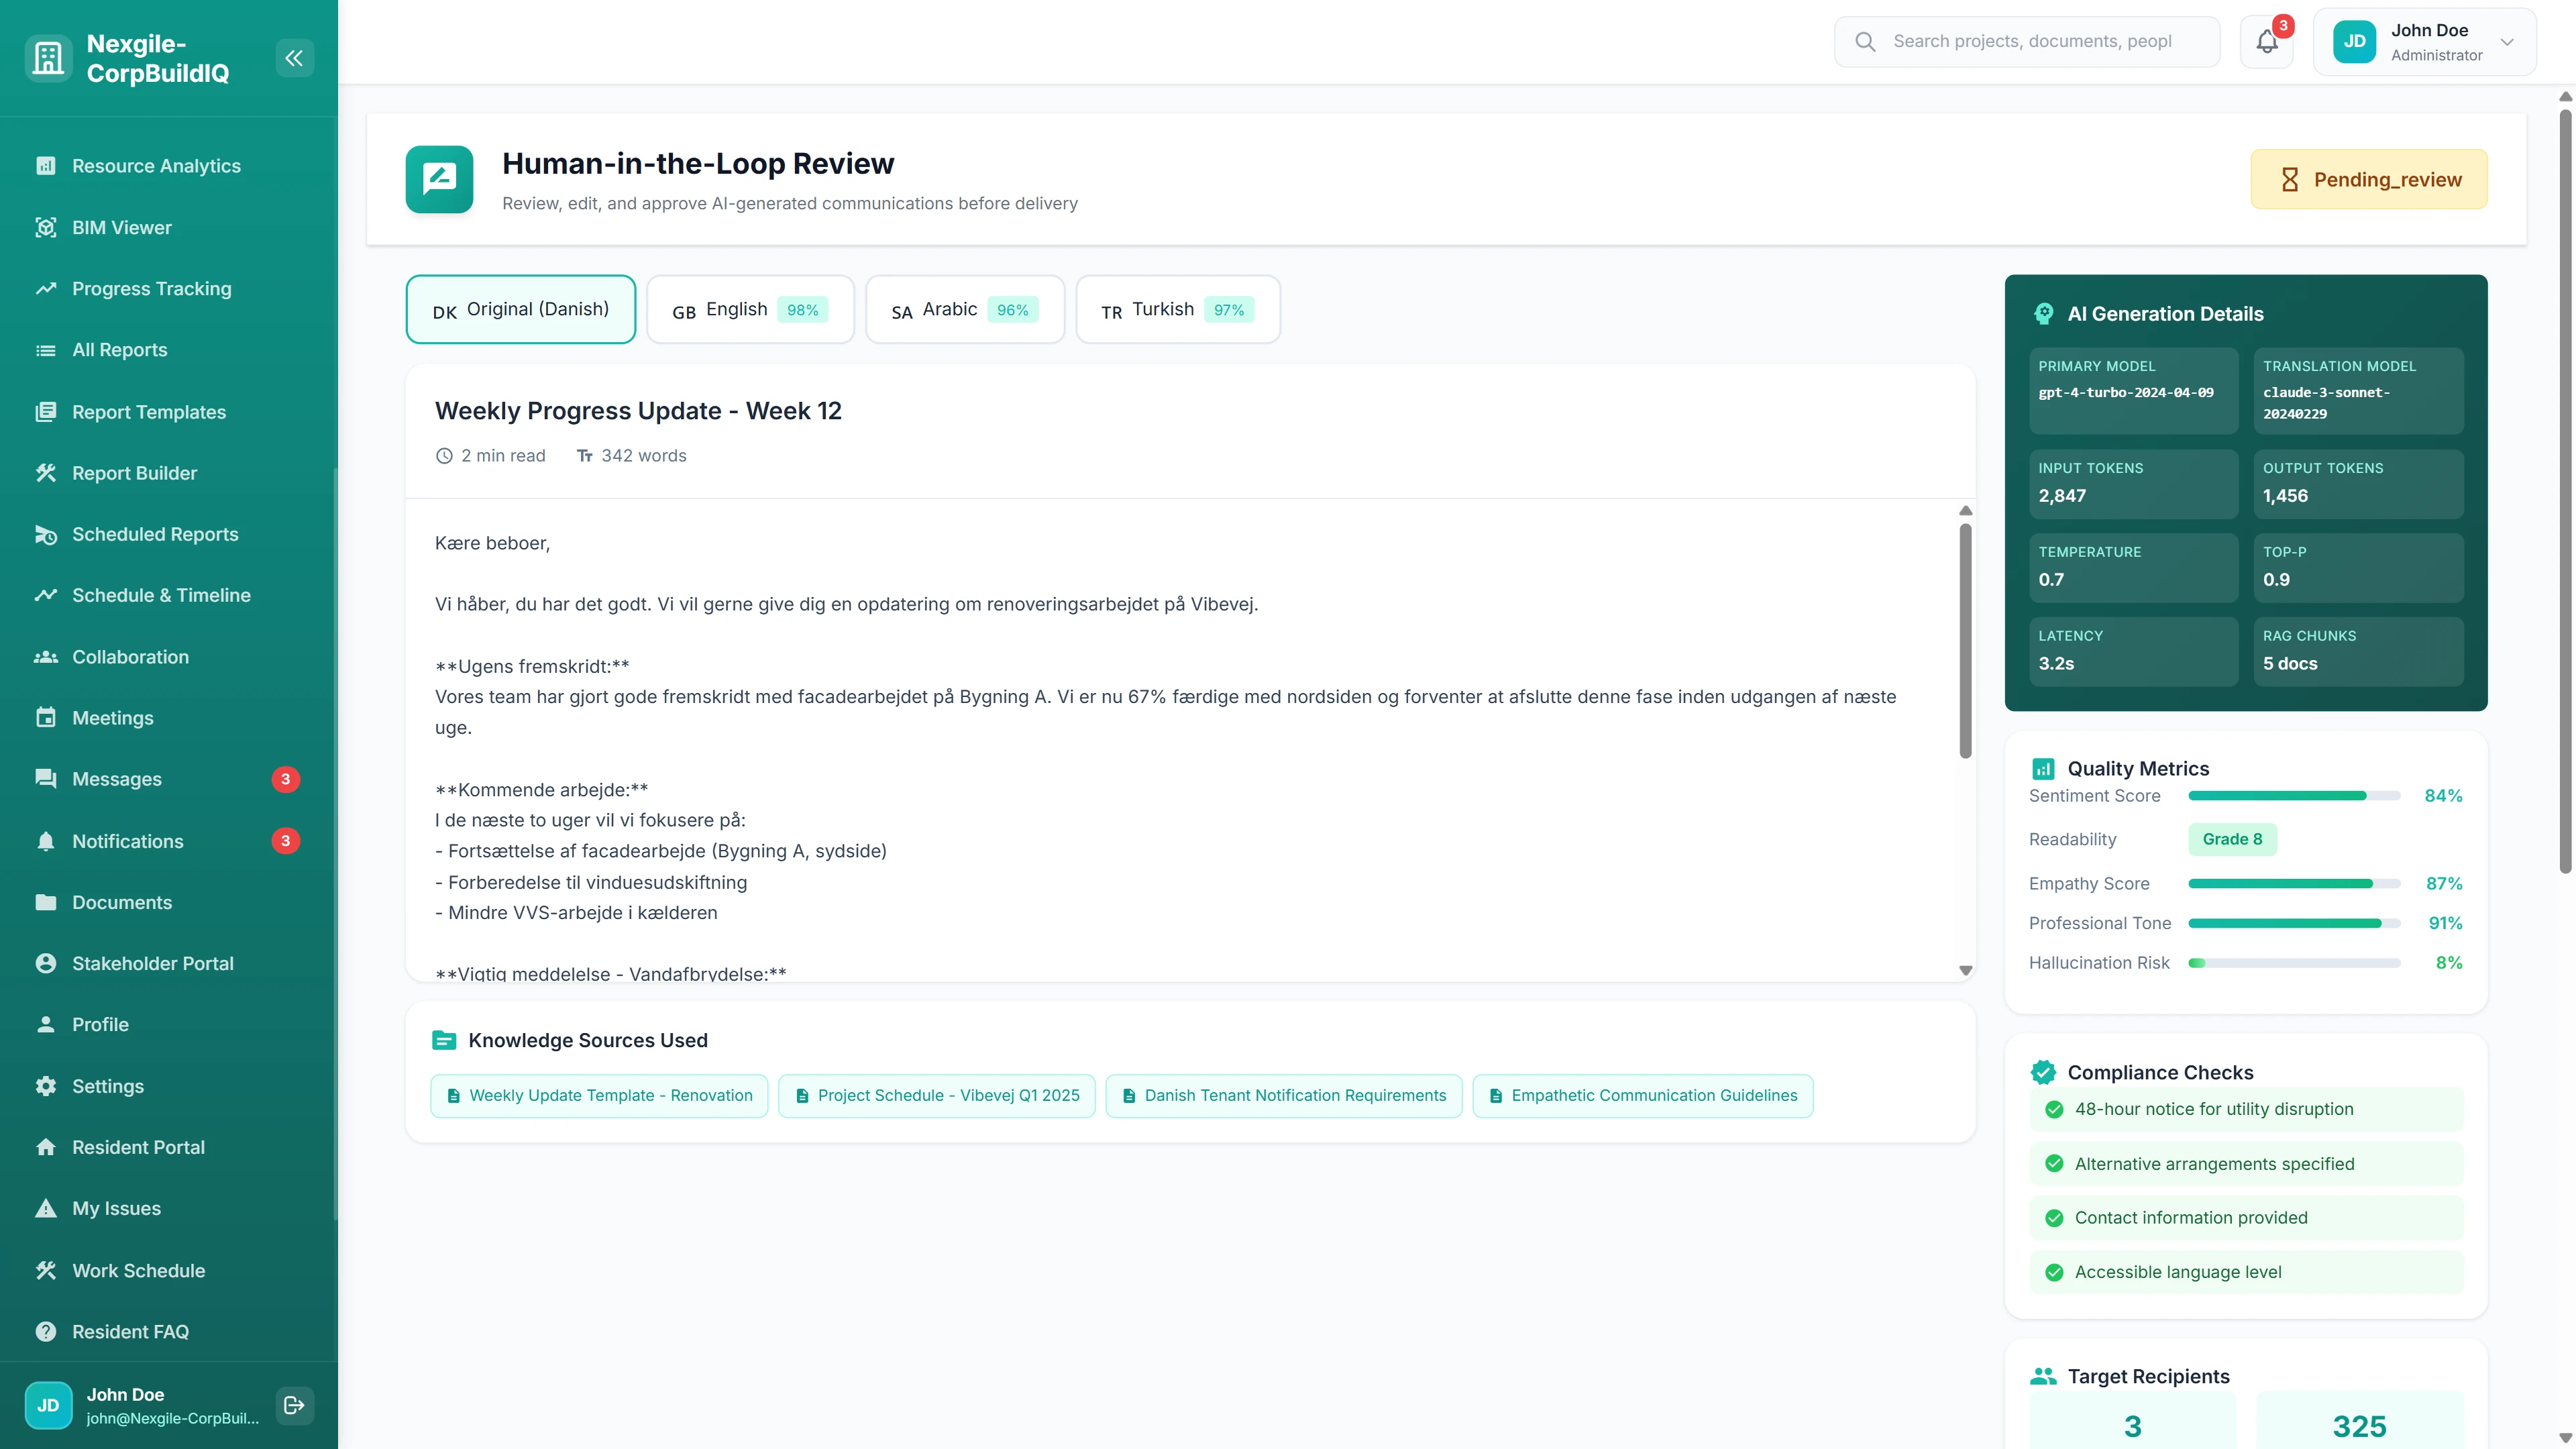
Task: Open Danish Tenant Notification Requirements
Action: pos(1283,1095)
